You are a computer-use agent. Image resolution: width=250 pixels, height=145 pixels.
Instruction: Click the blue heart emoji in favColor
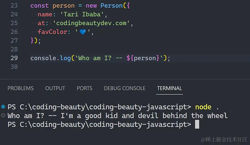[82, 32]
